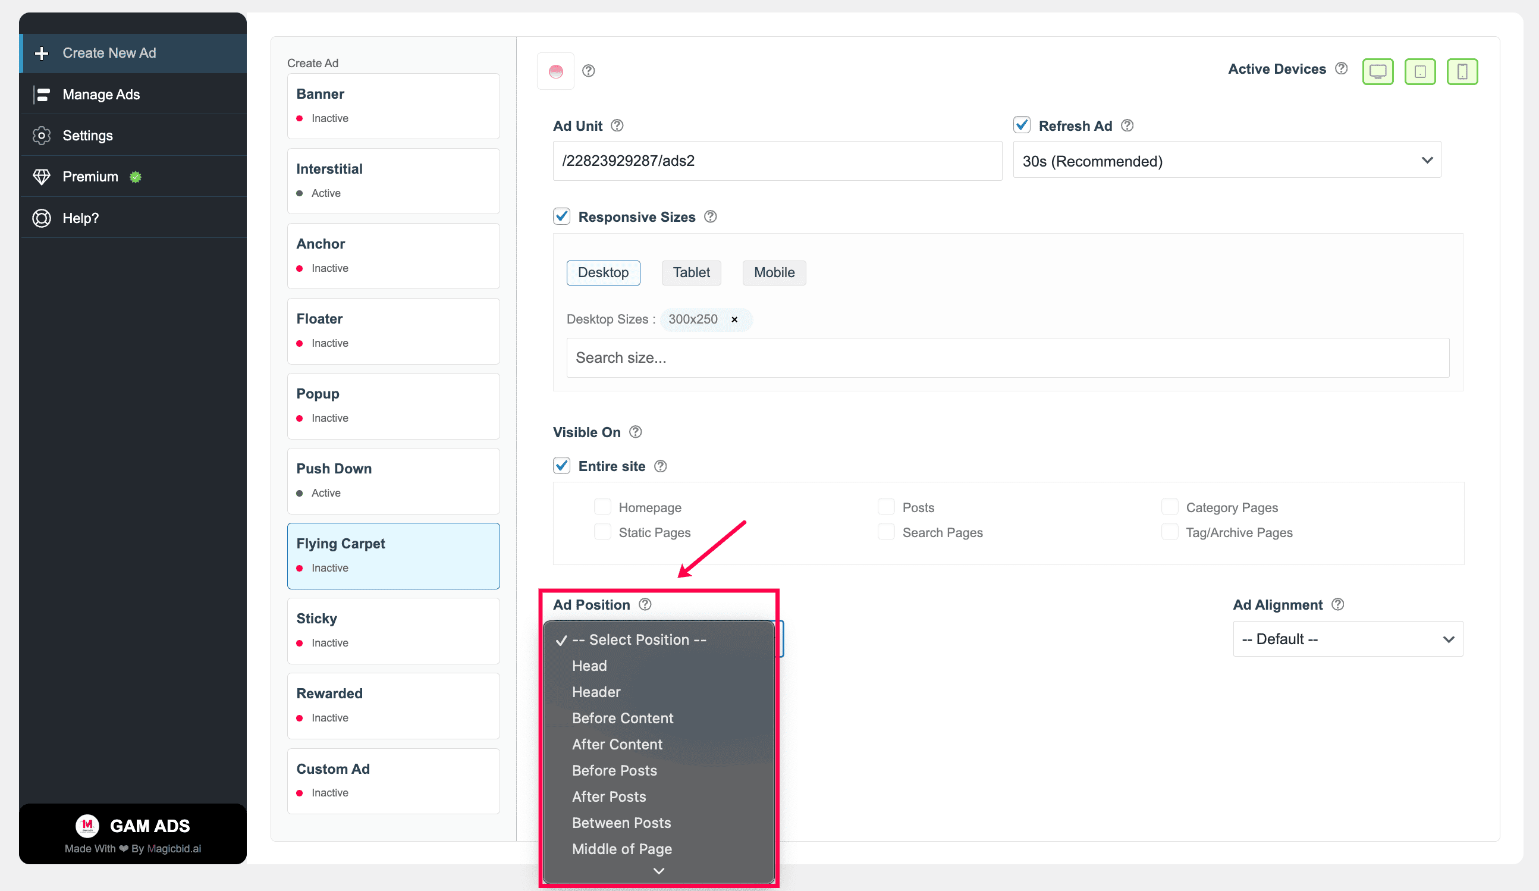1539x891 pixels.
Task: Check the Static Pages checkbox
Action: pos(602,532)
